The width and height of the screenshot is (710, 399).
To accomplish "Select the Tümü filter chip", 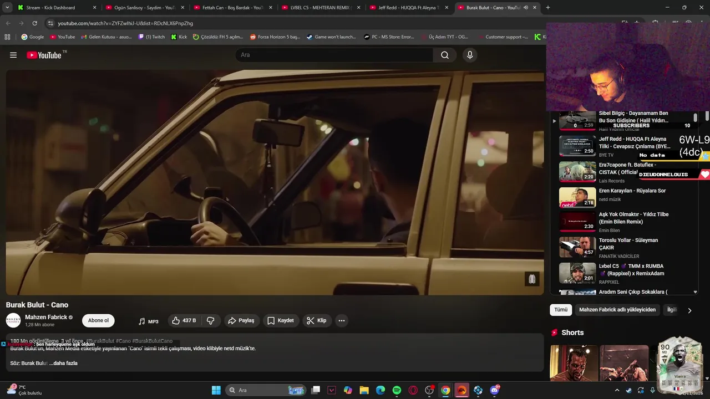I will tap(561, 310).
